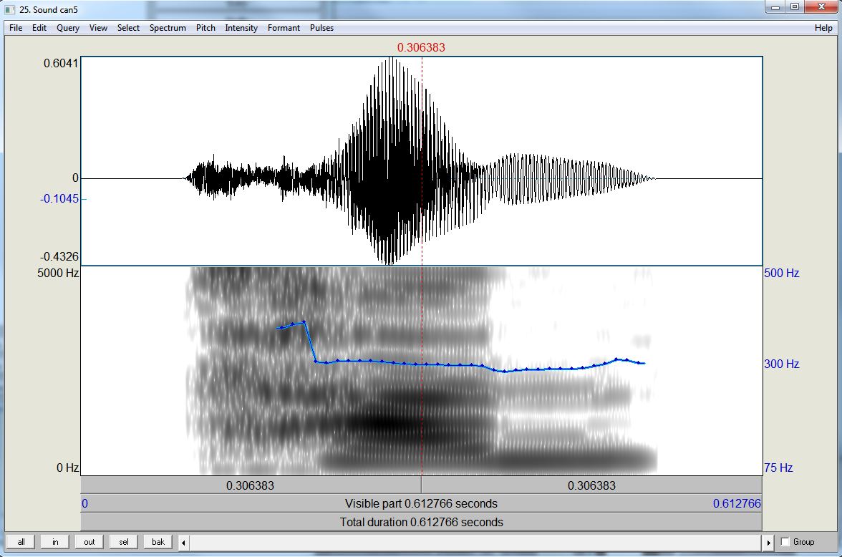Open the File menu
Viewport: 842px width, 557px height.
(x=16, y=28)
